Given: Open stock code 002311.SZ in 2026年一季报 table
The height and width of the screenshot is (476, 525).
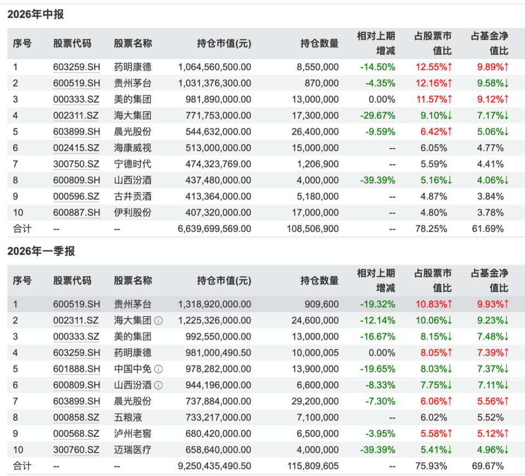Looking at the screenshot, I should pos(76,321).
